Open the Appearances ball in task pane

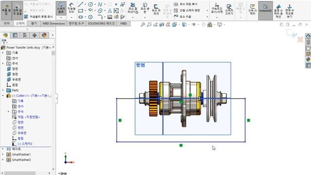[x=308, y=59]
